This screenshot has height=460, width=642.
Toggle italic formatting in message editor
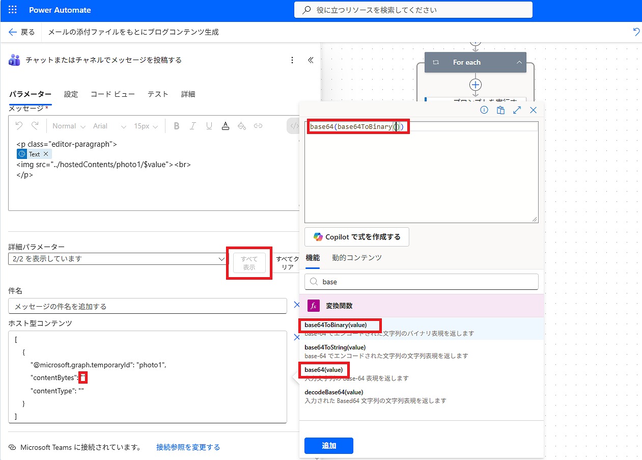tap(193, 126)
